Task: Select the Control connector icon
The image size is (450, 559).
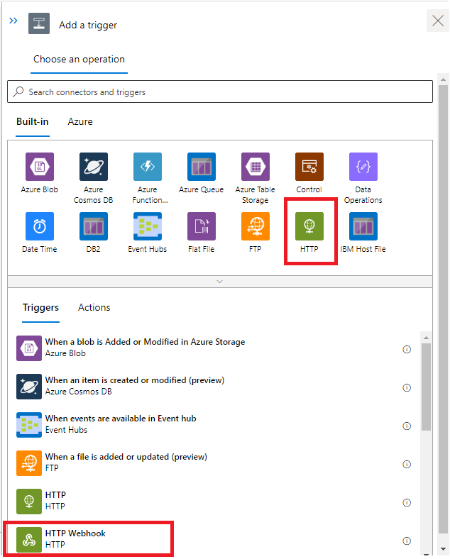Action: (x=309, y=167)
